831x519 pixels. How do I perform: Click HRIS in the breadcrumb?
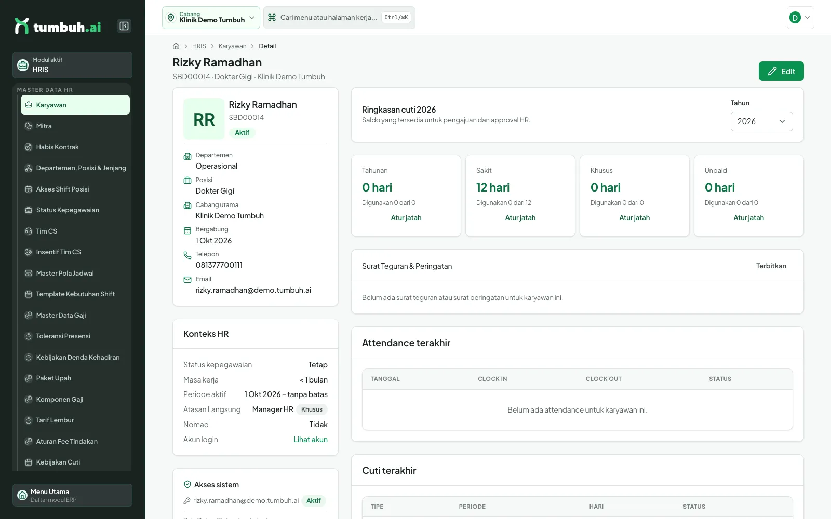click(199, 46)
